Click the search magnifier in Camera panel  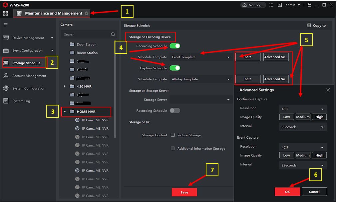click(113, 34)
